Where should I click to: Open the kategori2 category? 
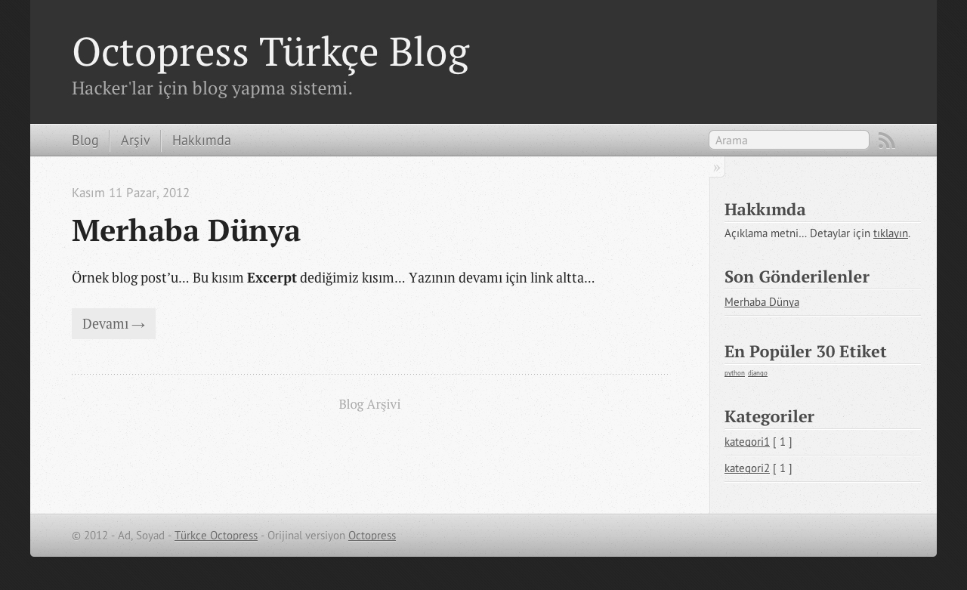[747, 468]
